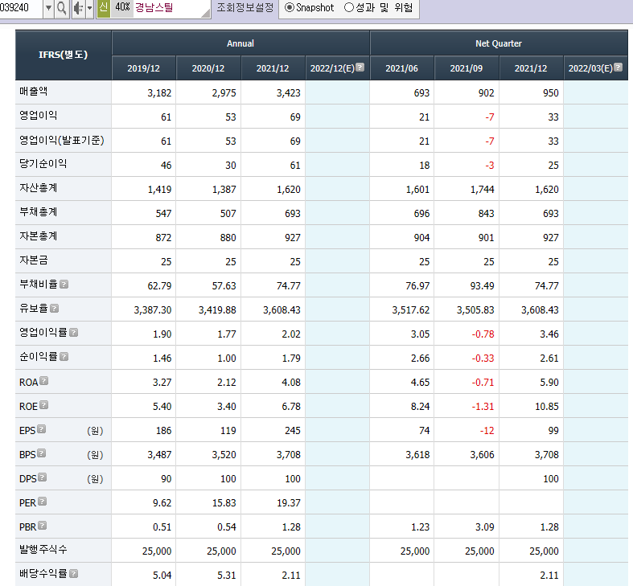Click help icon beside ROE
Viewport: 633px width, 586px height.
(44, 405)
